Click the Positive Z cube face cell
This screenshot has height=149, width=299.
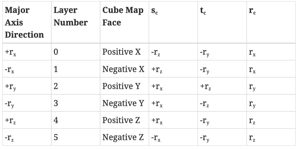(121, 120)
